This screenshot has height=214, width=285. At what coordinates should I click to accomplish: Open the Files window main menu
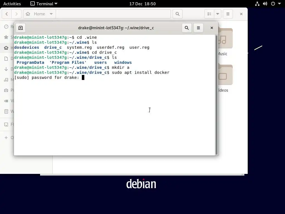click(x=228, y=14)
